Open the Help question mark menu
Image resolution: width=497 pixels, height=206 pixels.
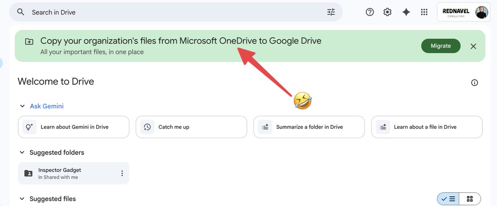pos(370,12)
